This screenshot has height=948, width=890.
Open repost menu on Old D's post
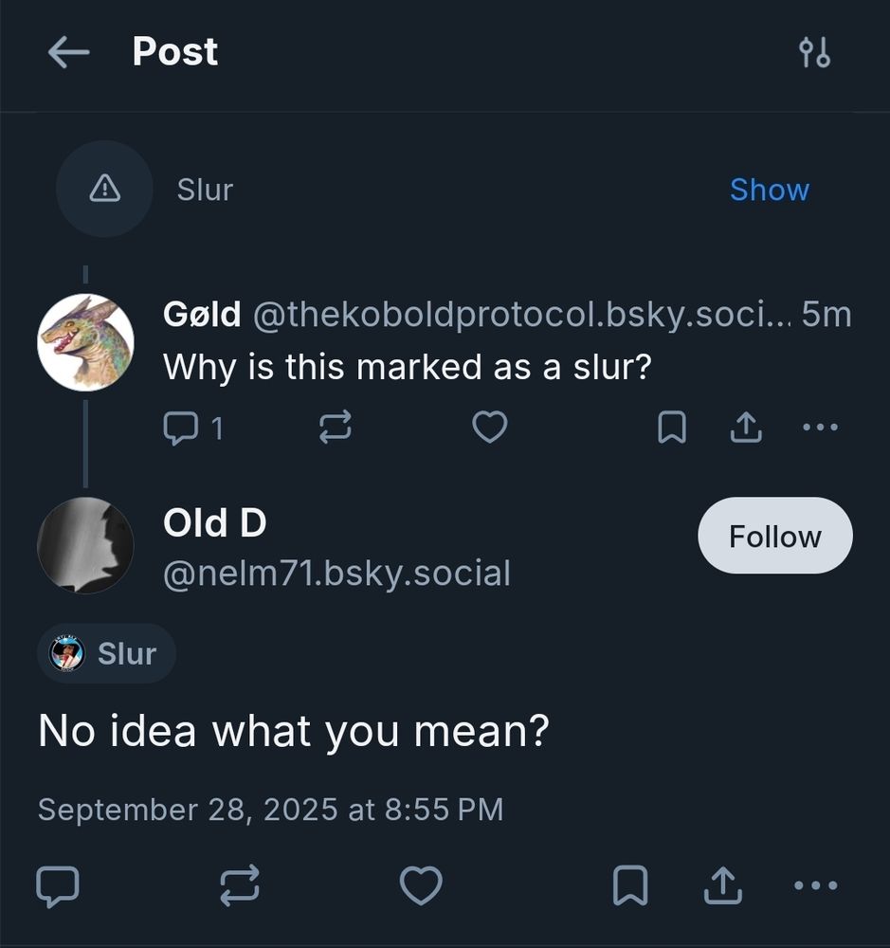coord(239,886)
